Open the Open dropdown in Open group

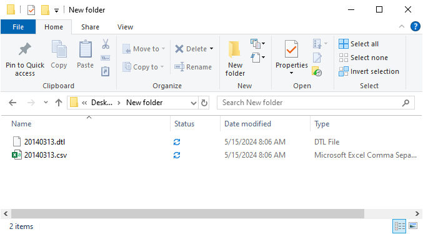pyautogui.click(x=320, y=44)
